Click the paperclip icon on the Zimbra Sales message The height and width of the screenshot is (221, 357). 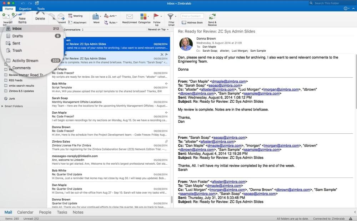pyautogui.click(x=166, y=142)
